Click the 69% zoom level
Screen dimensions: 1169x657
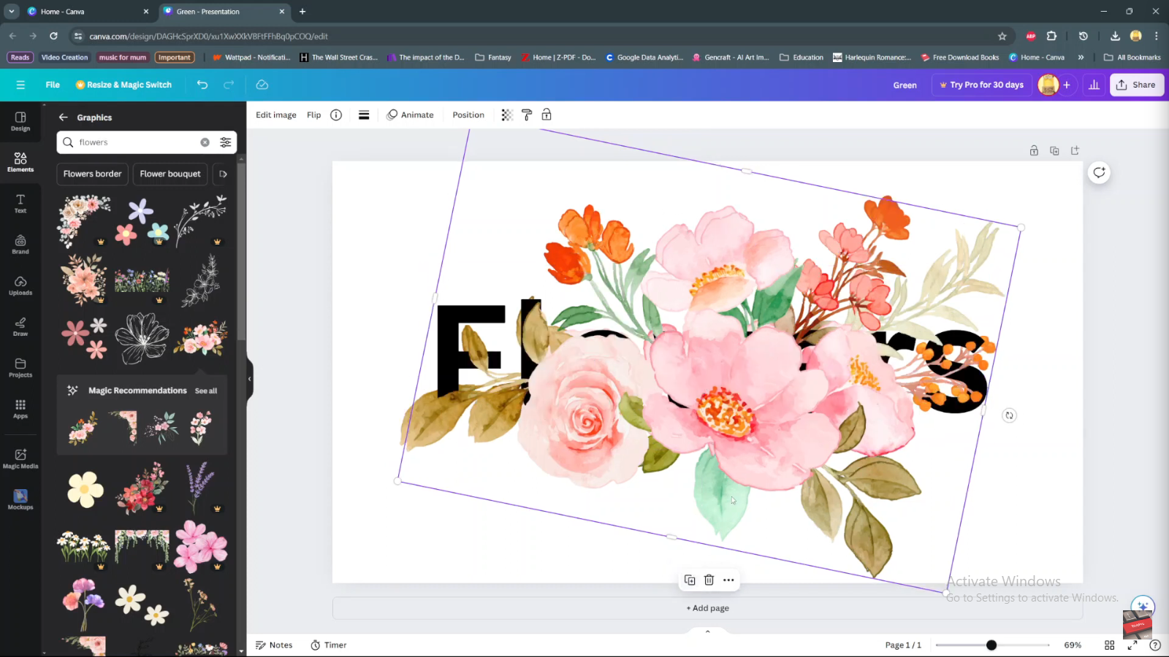[x=1073, y=645]
